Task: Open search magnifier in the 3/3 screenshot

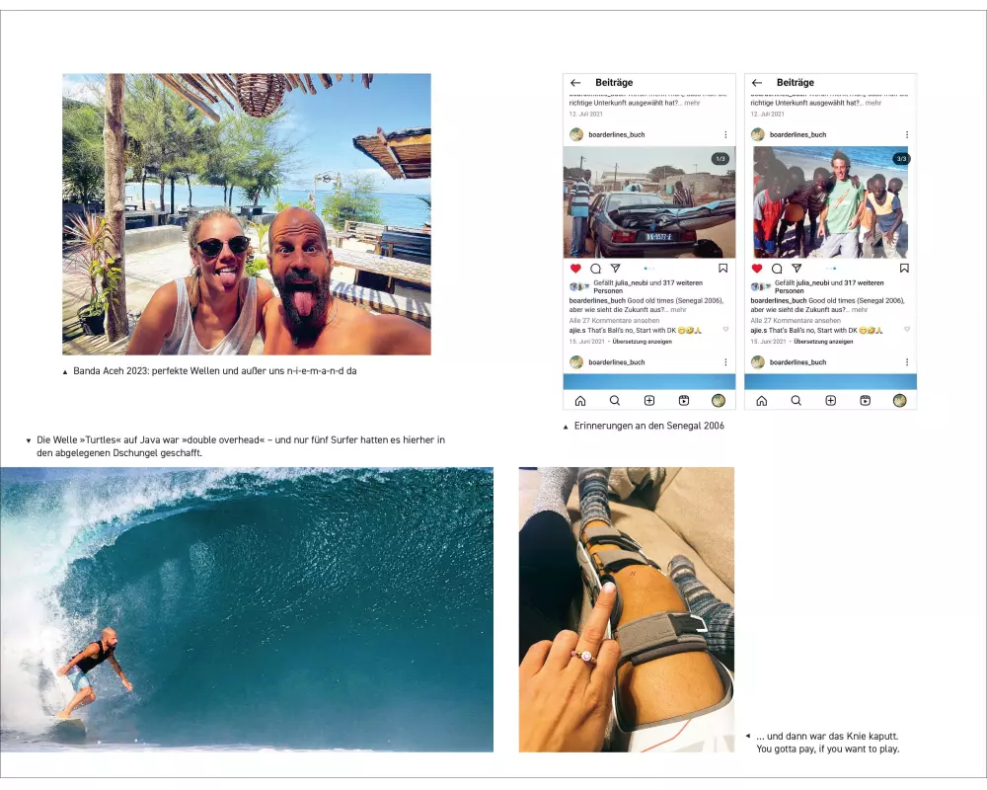Action: 796,401
